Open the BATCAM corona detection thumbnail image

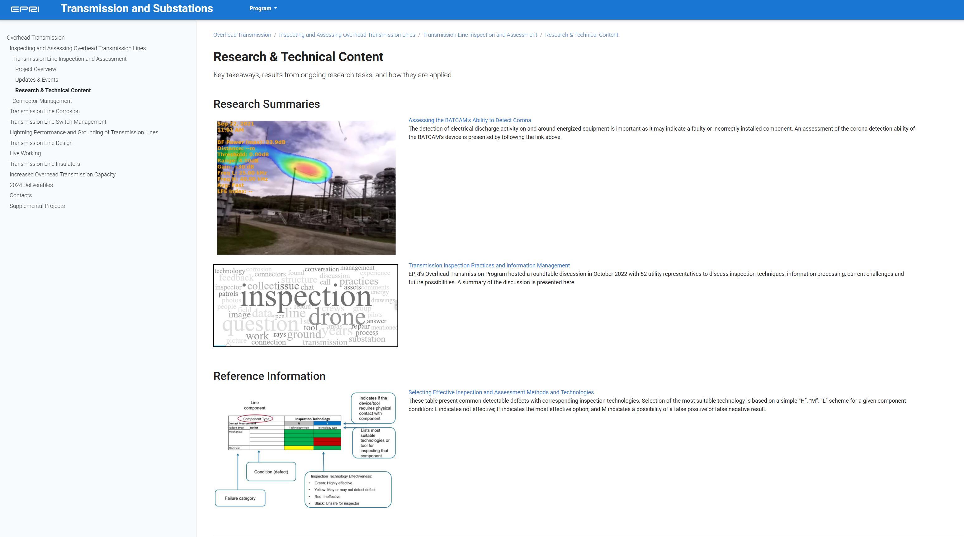coord(306,188)
